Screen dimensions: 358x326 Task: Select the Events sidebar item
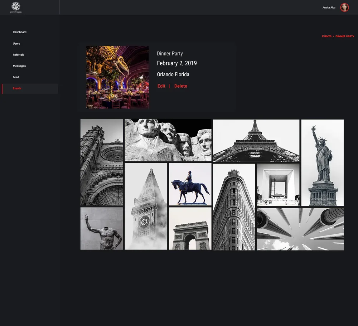tap(30, 89)
